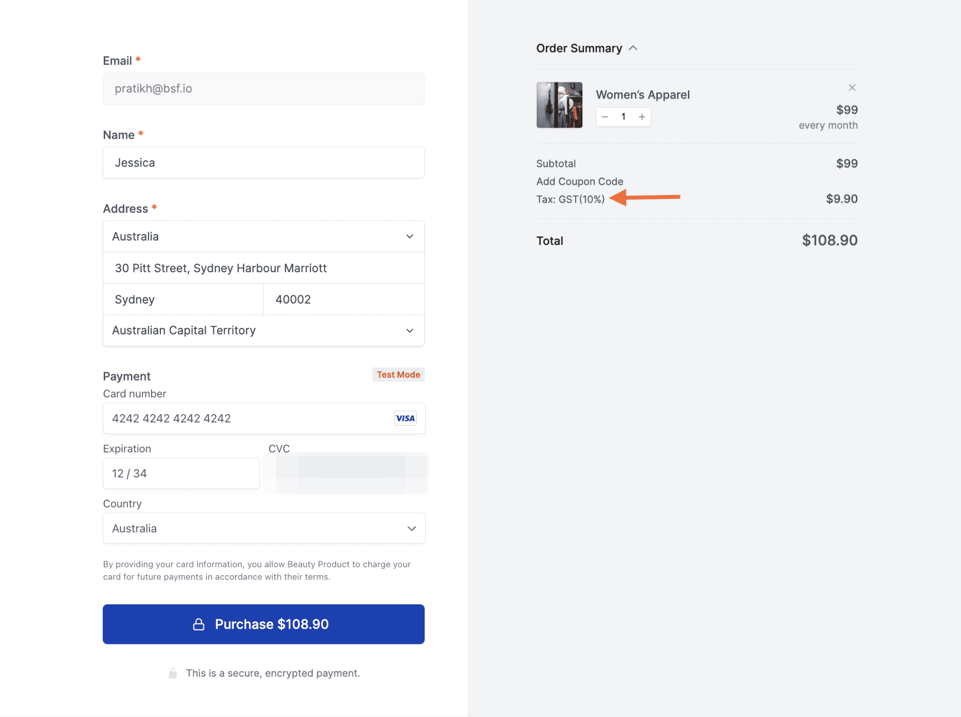Click the Purchase $108.90 button
This screenshot has width=961, height=717.
click(263, 624)
